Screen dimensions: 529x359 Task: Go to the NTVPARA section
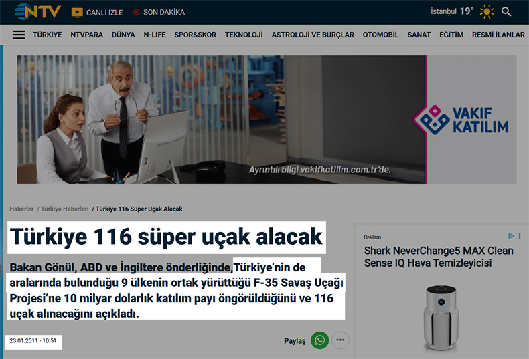click(86, 35)
